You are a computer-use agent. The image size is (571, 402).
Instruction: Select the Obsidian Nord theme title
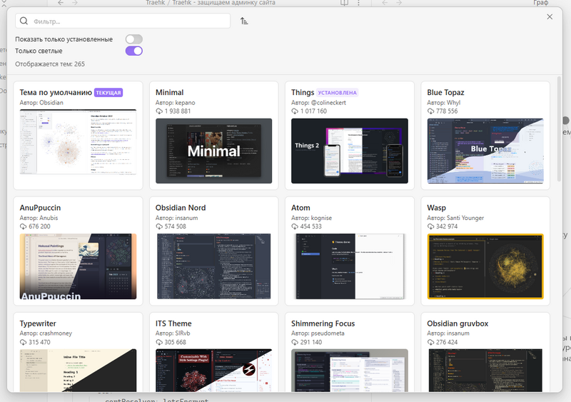pos(181,208)
